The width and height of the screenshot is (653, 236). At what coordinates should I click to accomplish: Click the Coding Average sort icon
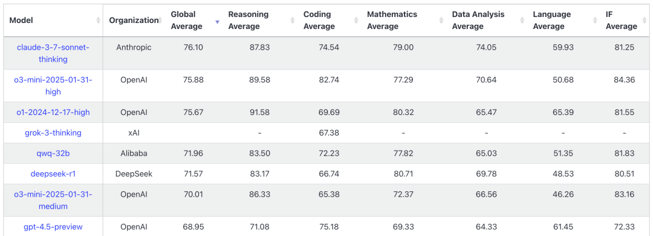coord(357,20)
